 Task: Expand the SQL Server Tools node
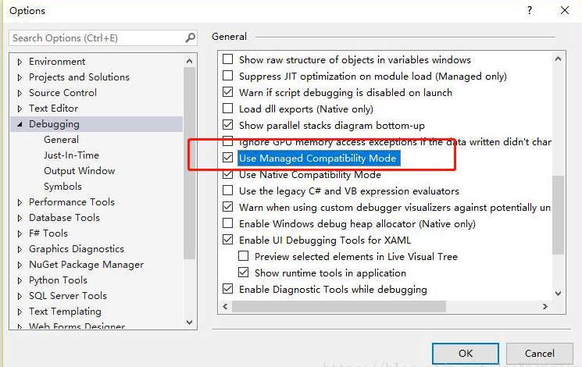coord(20,296)
